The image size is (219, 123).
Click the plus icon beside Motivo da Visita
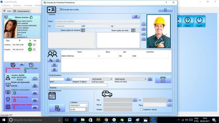[150, 79]
